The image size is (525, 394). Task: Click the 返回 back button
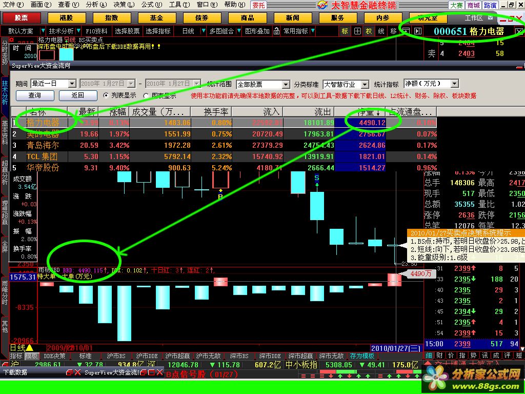click(78, 95)
